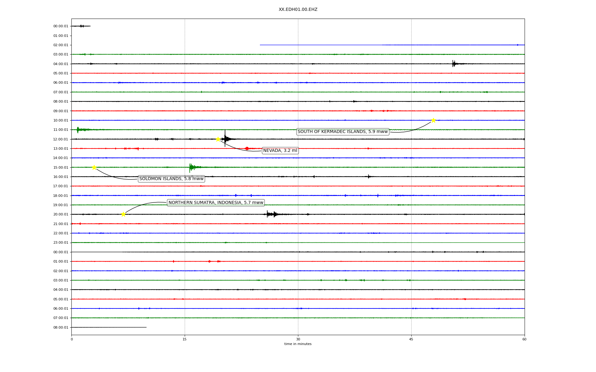
Task: Click the 30 tick on the minutes axis
Action: click(298, 339)
